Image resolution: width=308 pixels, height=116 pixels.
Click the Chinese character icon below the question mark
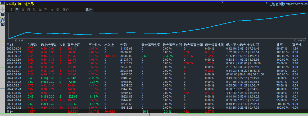click(x=3, y=19)
